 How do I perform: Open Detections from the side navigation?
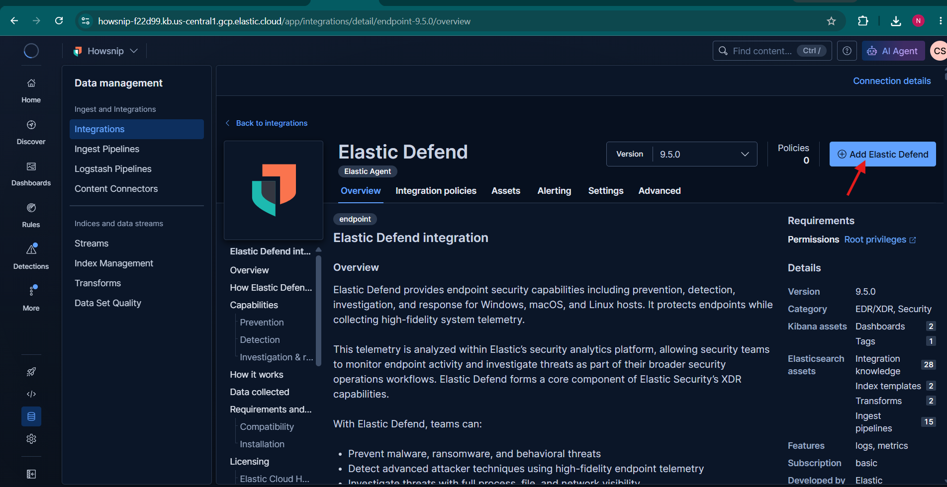click(31, 257)
